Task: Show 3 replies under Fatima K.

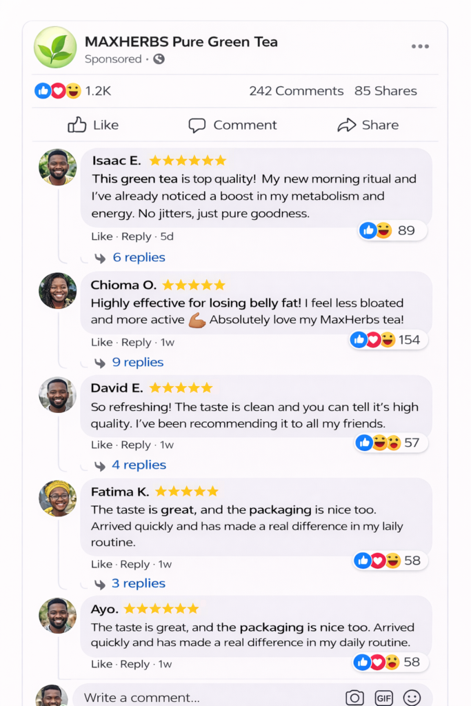Action: [138, 583]
